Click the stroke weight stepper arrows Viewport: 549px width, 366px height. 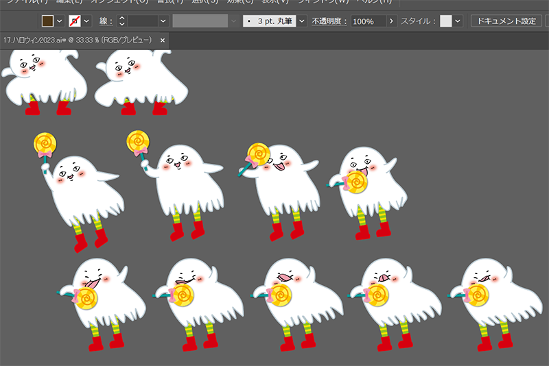click(121, 21)
